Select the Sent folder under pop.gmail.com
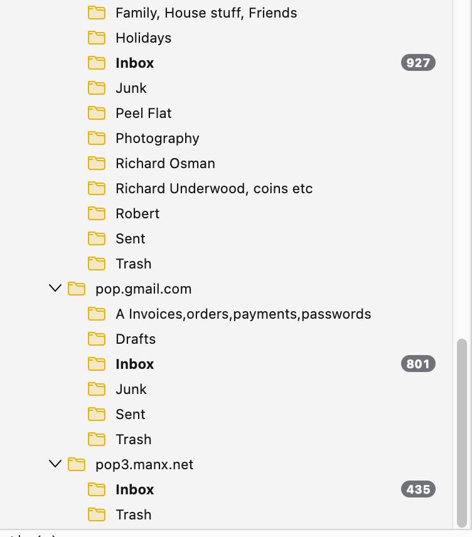The image size is (472, 537). coord(130,414)
